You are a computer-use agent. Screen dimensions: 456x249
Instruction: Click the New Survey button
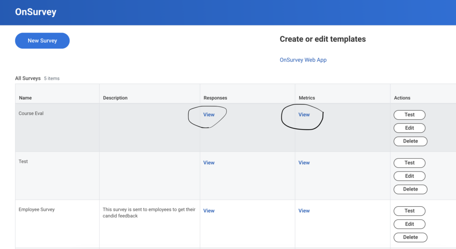(x=42, y=41)
